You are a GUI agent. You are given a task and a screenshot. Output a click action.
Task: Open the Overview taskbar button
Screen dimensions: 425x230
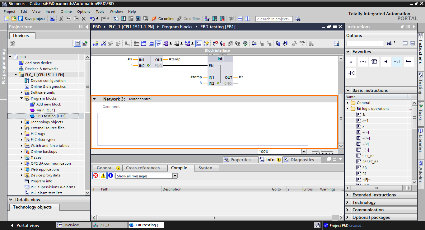pos(73,225)
